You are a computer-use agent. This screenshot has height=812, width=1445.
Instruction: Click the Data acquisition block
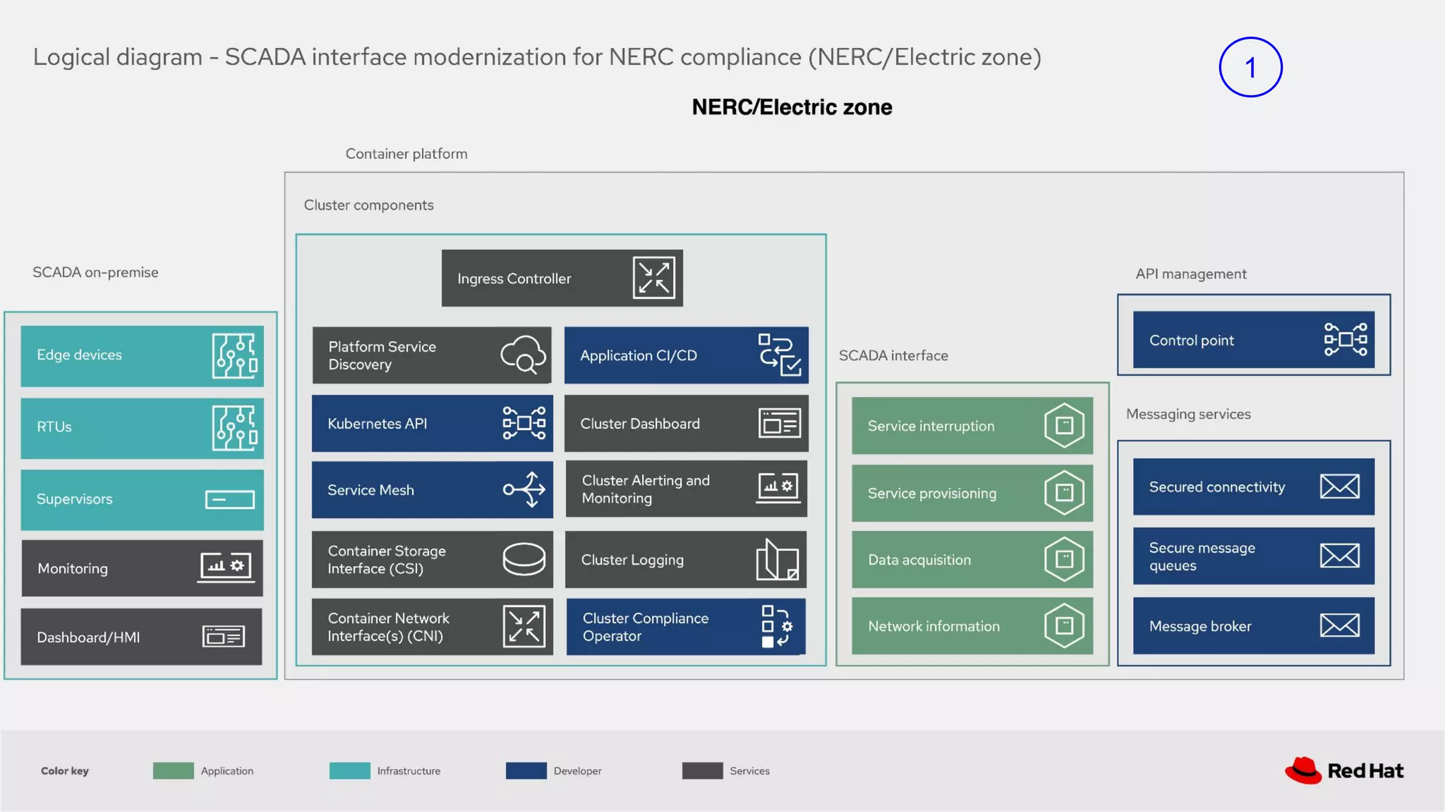pos(972,560)
